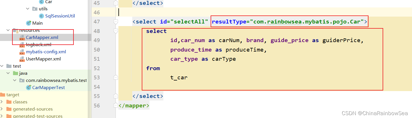The width and height of the screenshot is (412, 118).
Task: Open SqlSessionUtil class
Action: coord(60,16)
